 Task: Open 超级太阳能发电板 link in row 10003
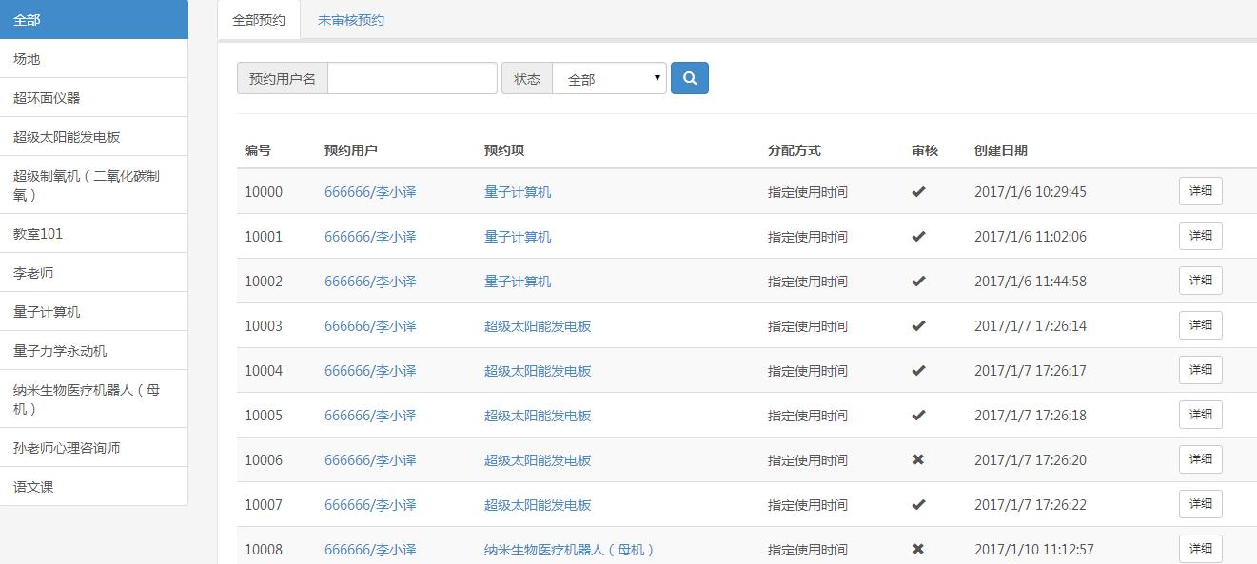tap(538, 325)
